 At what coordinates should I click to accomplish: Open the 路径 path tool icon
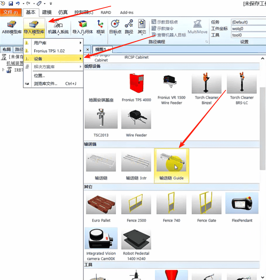tap(129, 27)
